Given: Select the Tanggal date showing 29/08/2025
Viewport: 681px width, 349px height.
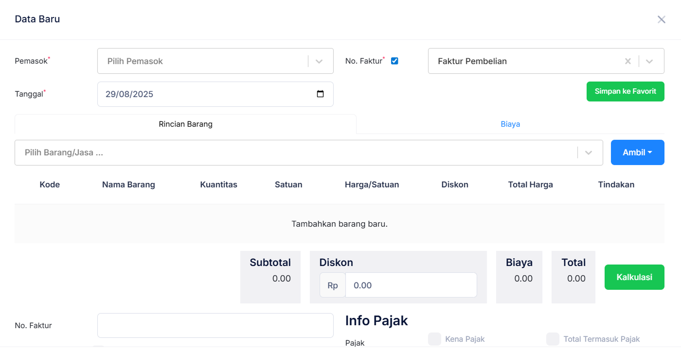Looking at the screenshot, I should click(209, 94).
